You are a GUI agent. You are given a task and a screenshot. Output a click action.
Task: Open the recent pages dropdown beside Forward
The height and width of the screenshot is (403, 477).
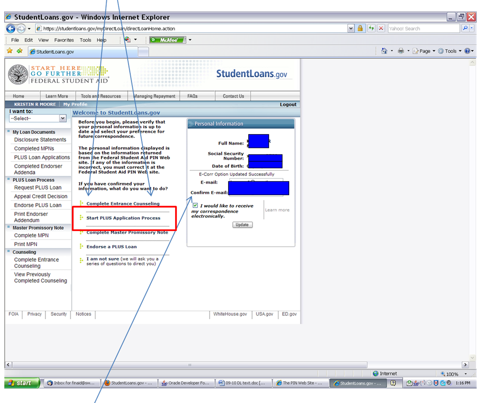(x=29, y=29)
